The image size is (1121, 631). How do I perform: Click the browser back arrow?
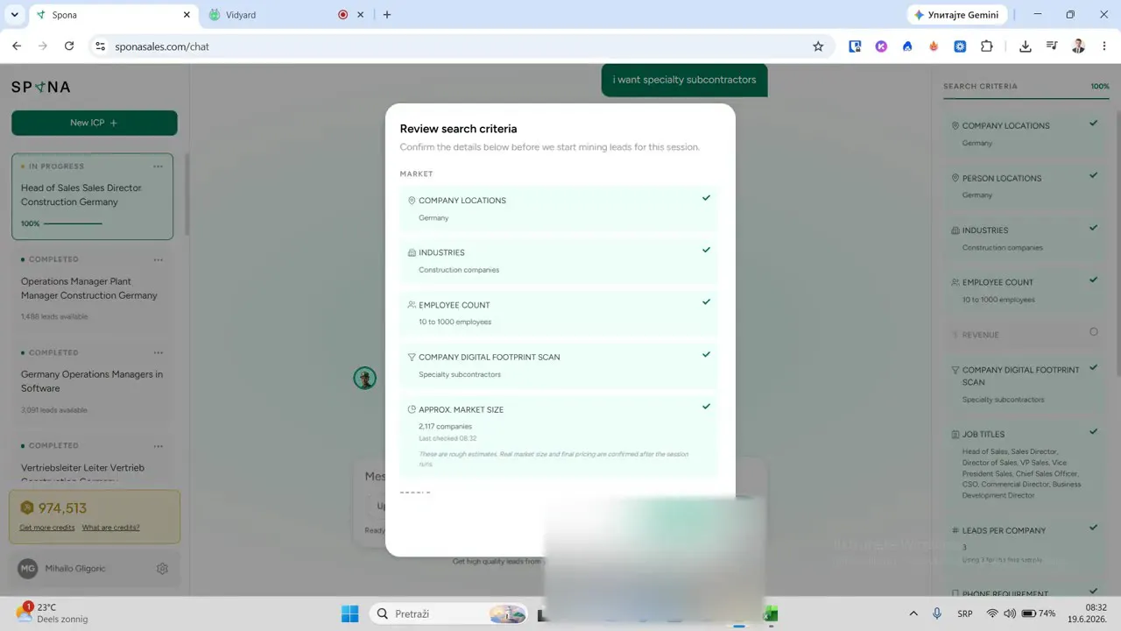click(x=16, y=46)
